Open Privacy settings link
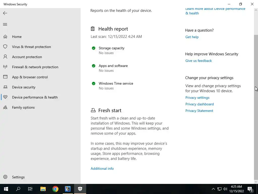This screenshot has height=194, width=258. pyautogui.click(x=197, y=98)
